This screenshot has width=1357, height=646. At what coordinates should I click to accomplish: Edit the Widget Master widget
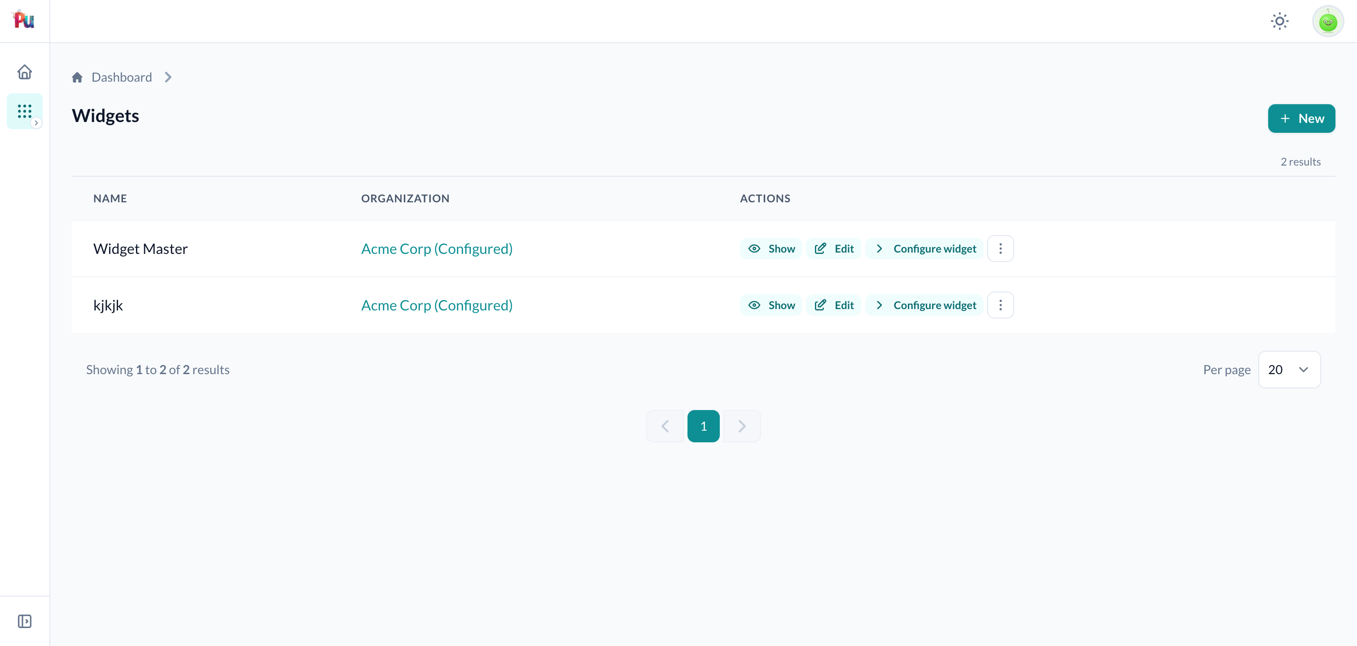(834, 249)
